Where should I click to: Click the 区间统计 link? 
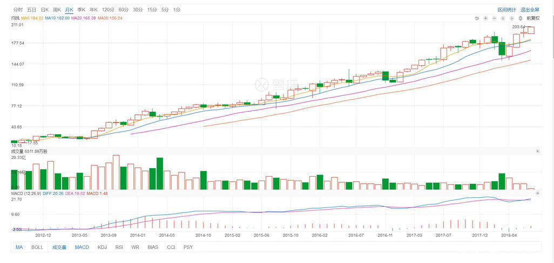coord(506,10)
